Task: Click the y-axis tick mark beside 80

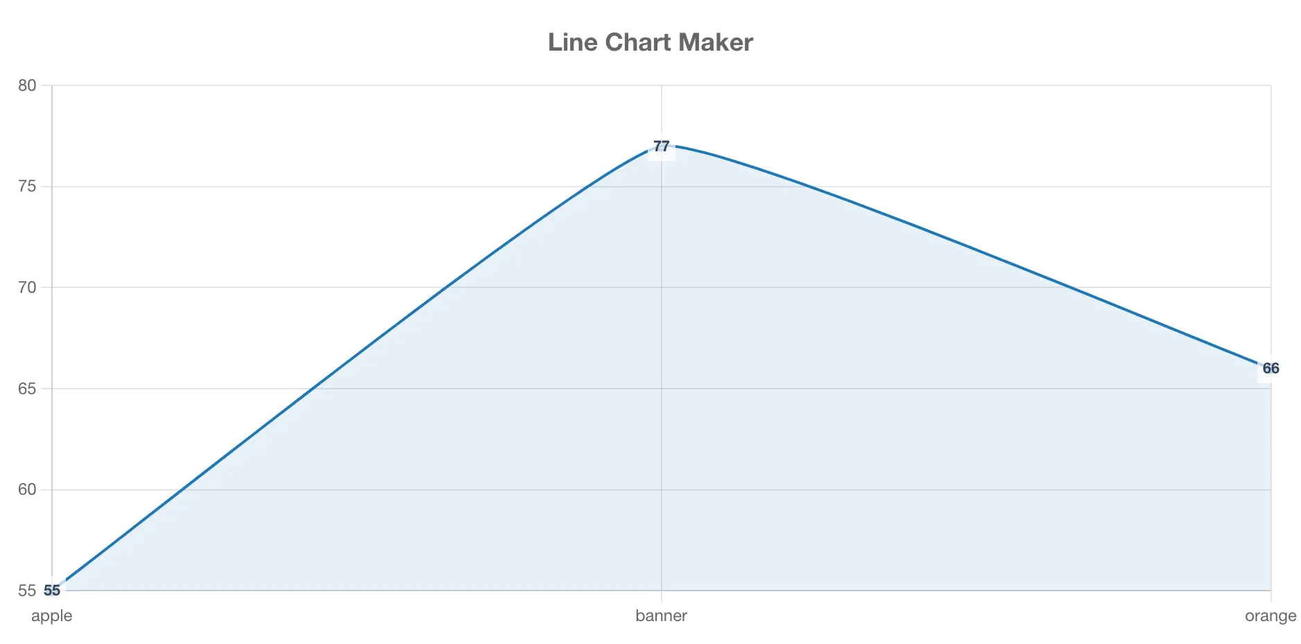Action: click(46, 85)
